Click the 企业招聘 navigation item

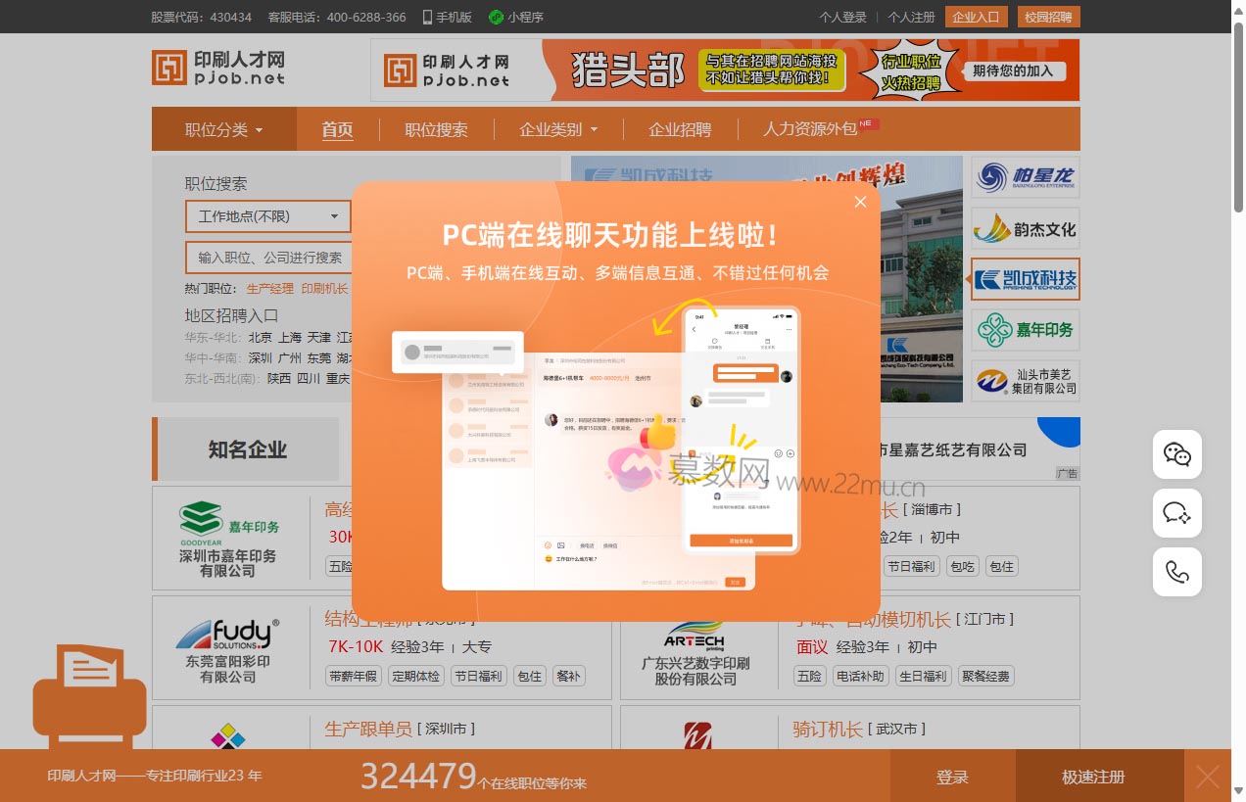(x=680, y=128)
